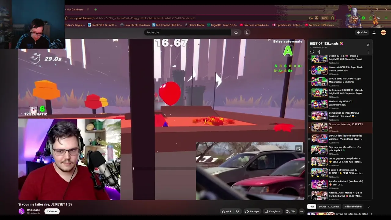This screenshot has height=220, width=391.
Task: Open more actions ellipsis under video
Action: [x=301, y=211]
